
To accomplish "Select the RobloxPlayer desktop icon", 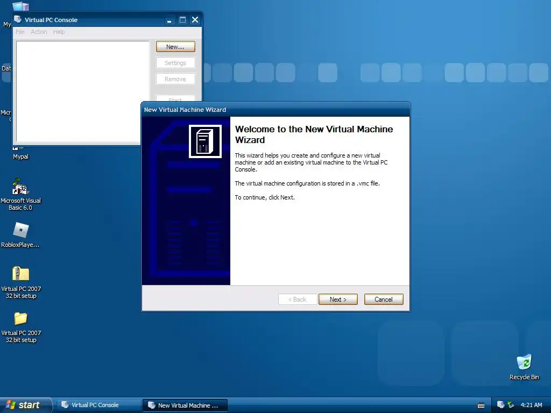I will coord(20,236).
